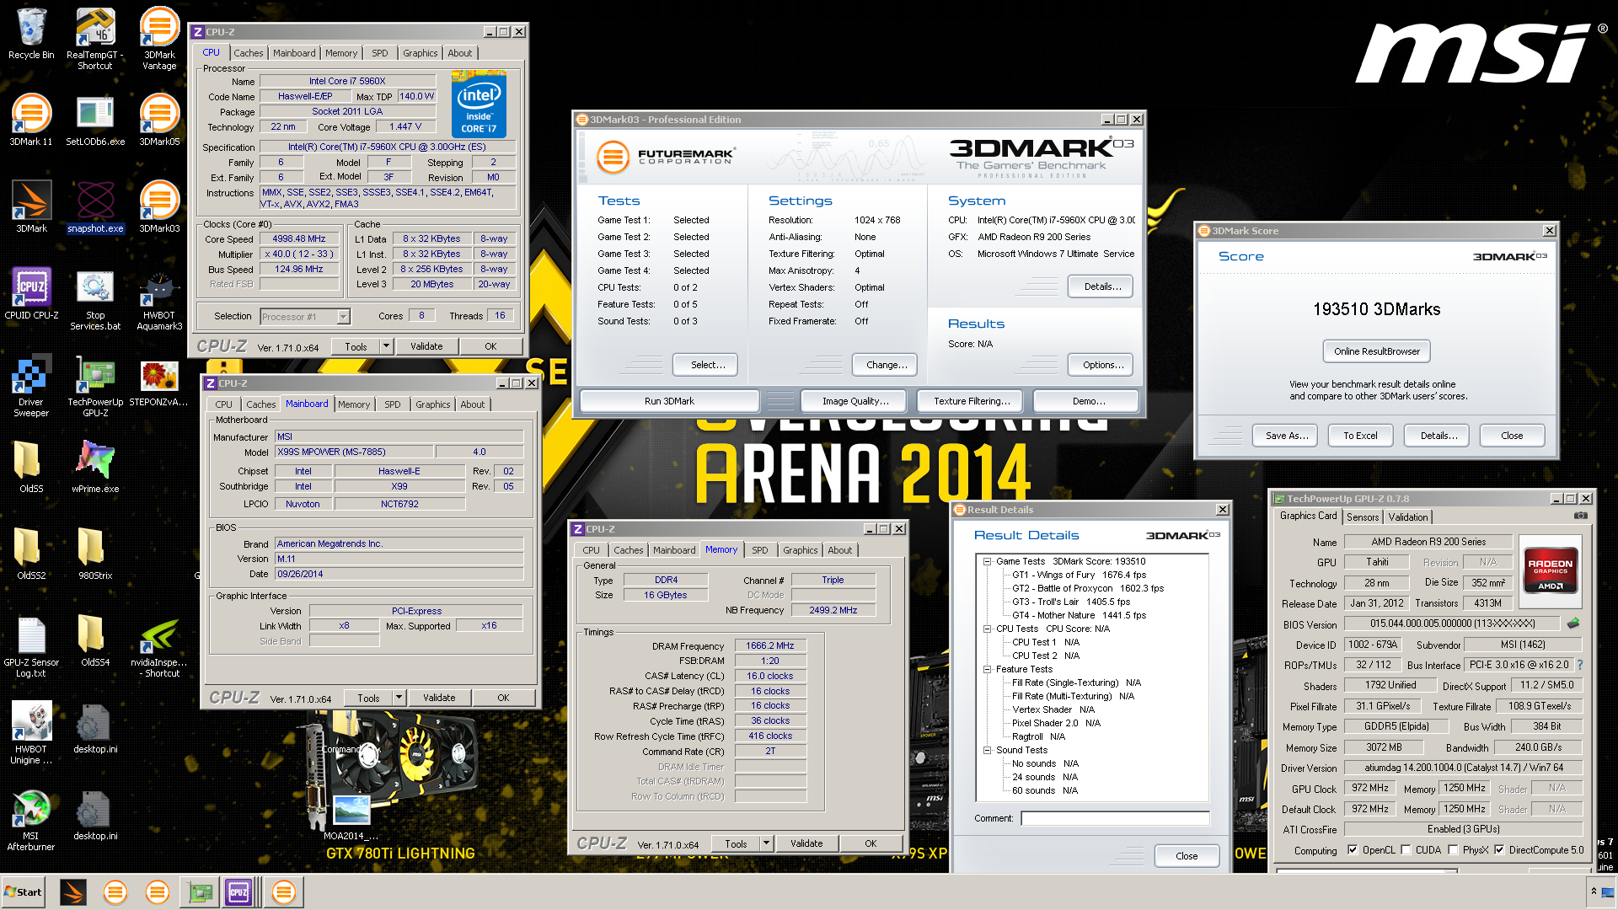This screenshot has height=910, width=1618.
Task: Collapse the CPU Tests tree node
Action: tap(987, 629)
